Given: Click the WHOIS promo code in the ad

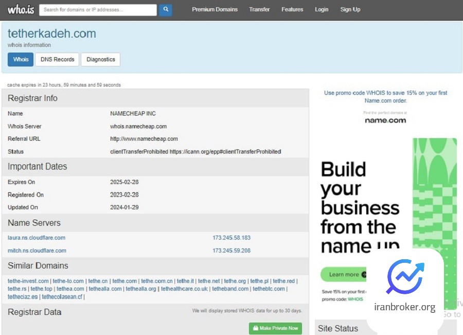Looking at the screenshot, I should click(355, 299).
